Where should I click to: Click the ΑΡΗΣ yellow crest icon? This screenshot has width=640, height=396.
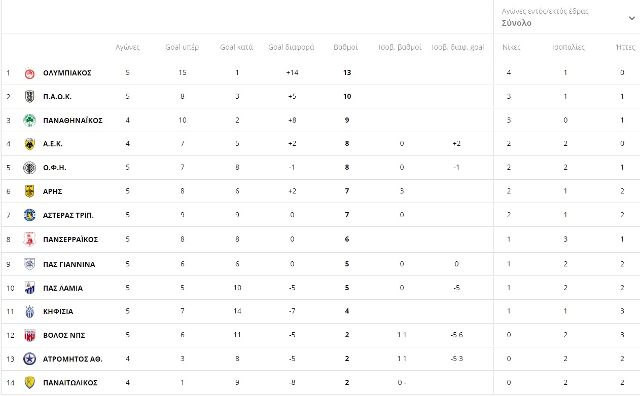point(30,191)
